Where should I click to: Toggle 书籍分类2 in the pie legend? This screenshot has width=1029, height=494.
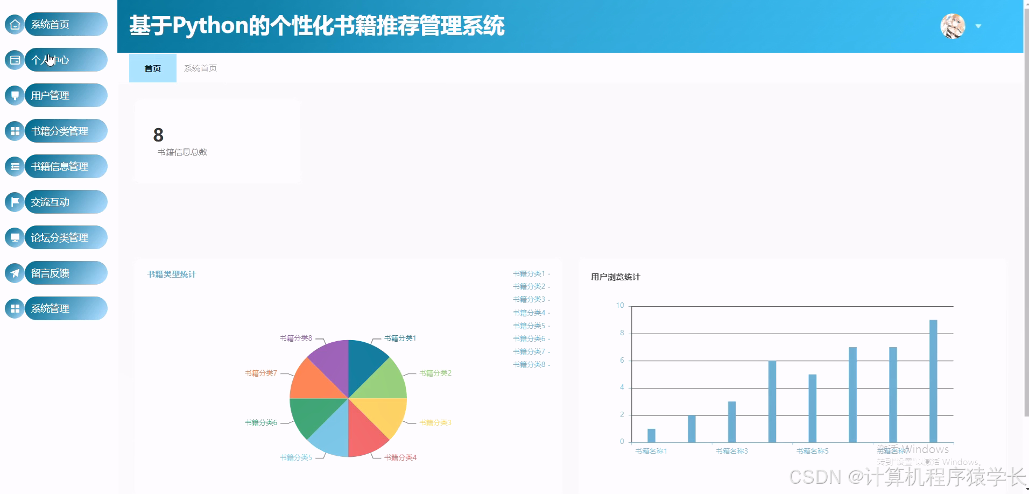pyautogui.click(x=531, y=286)
